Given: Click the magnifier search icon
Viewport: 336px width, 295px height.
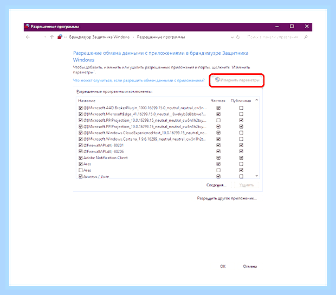Looking at the screenshot, I should (x=306, y=37).
